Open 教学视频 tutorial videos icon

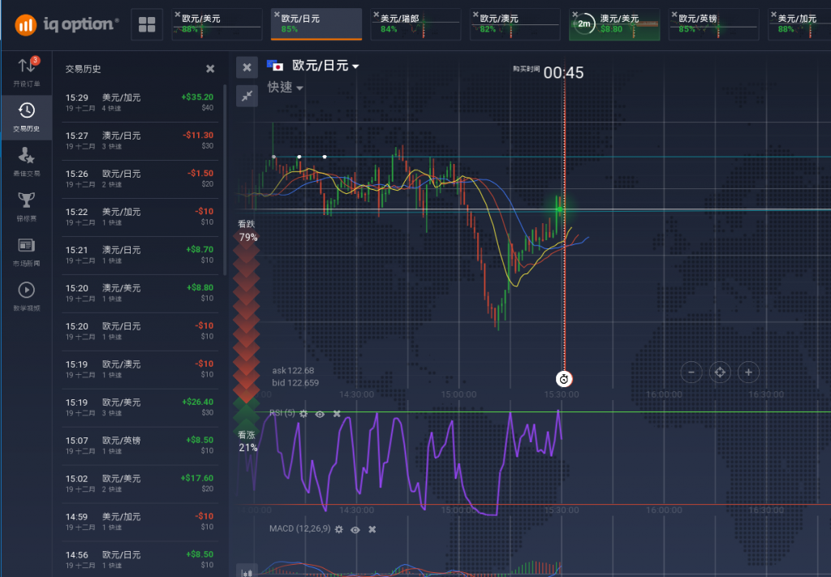[x=26, y=295]
